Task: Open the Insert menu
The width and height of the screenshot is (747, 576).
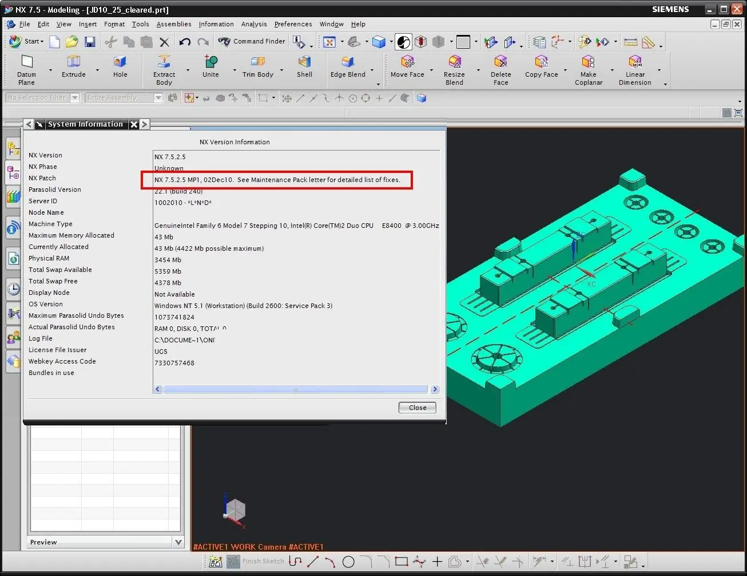Action: click(88, 24)
